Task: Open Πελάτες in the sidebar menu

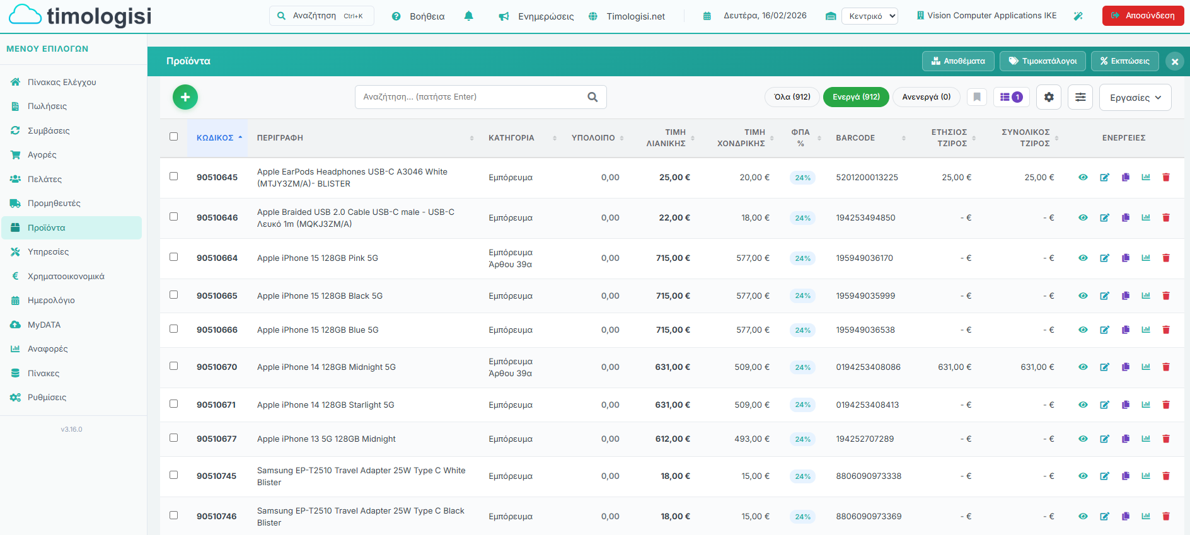Action: point(45,180)
